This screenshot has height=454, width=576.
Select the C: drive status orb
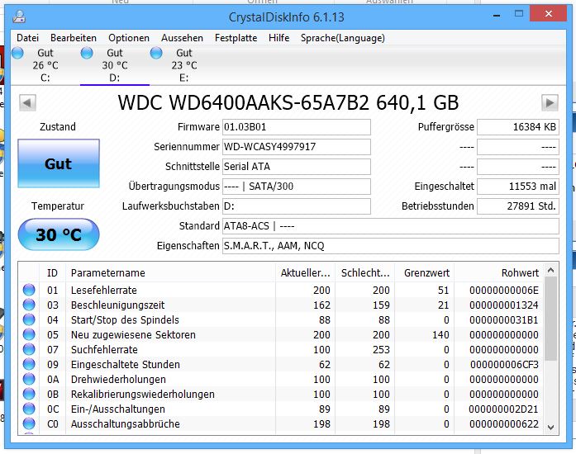click(x=17, y=53)
